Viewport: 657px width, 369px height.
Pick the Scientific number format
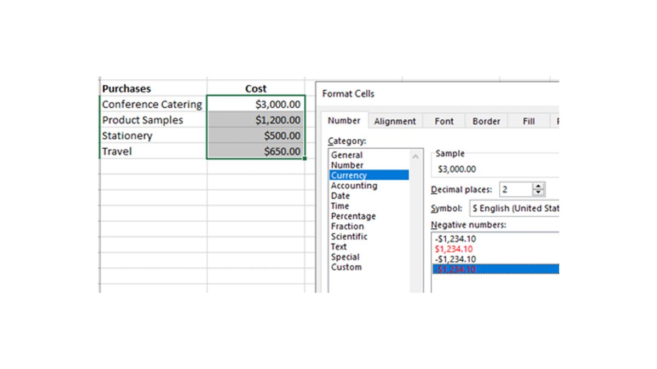[349, 236]
